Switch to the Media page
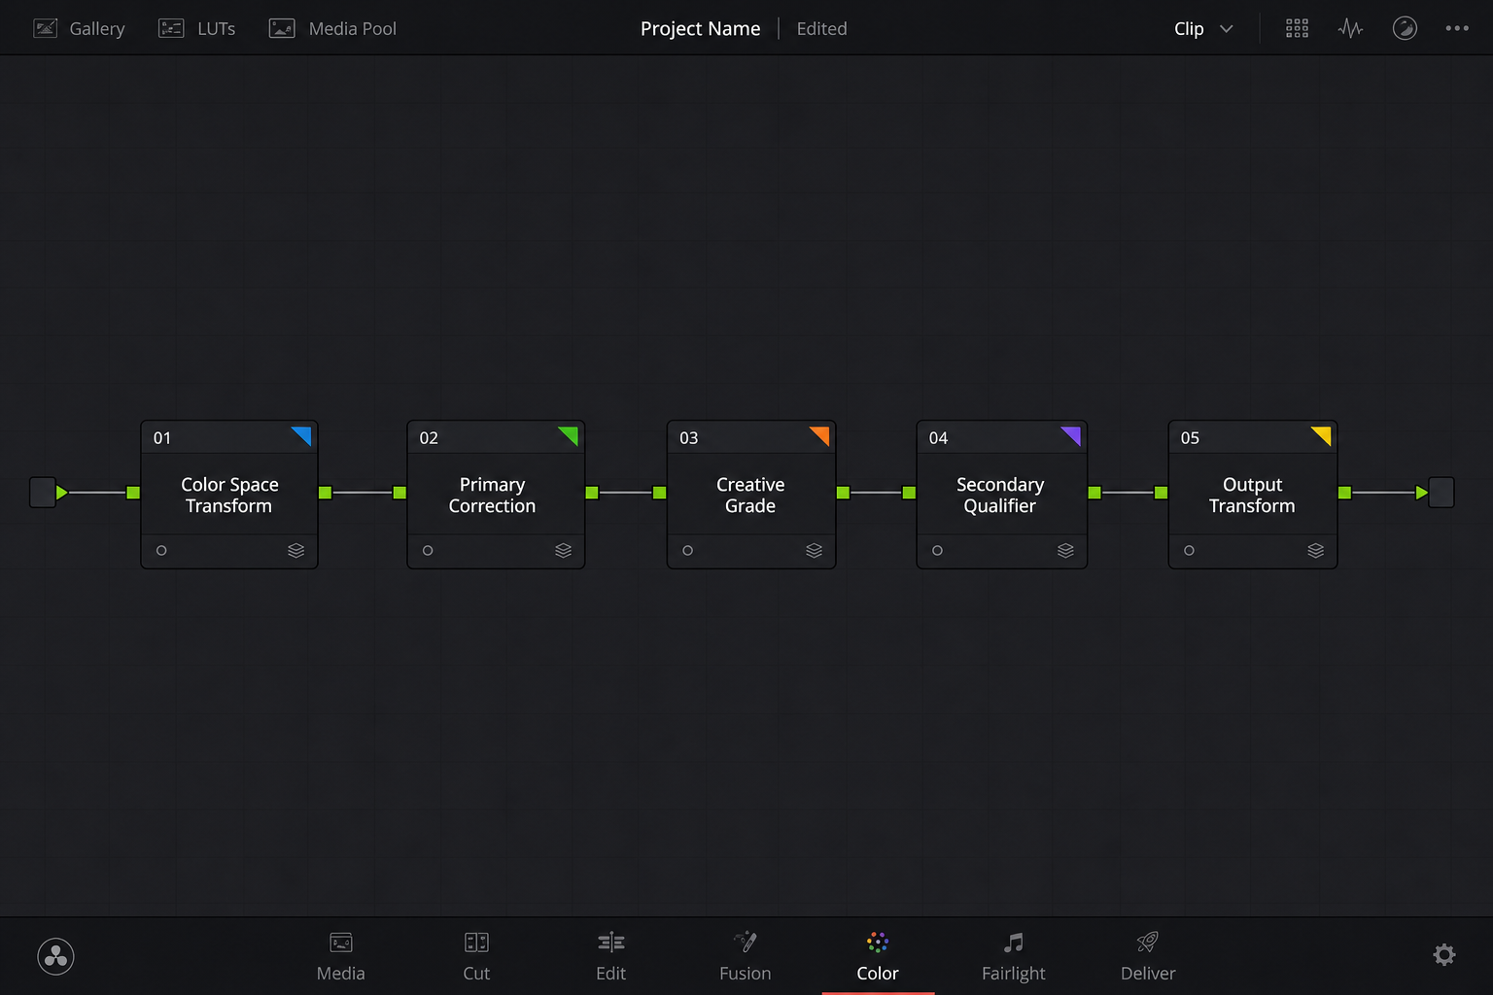This screenshot has height=995, width=1493. [x=341, y=957]
